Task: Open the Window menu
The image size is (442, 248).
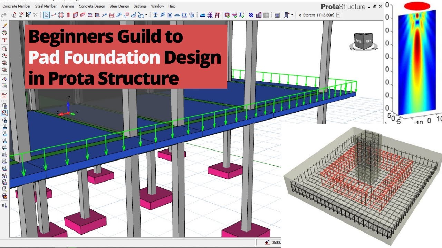Action: click(157, 6)
